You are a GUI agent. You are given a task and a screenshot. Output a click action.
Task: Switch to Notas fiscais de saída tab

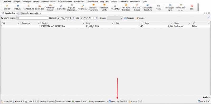[30, 13]
